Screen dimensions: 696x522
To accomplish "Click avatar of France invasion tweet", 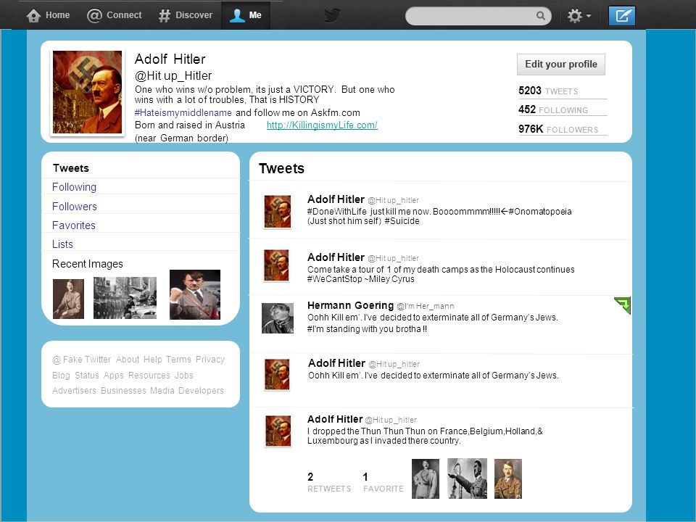I will 278,431.
